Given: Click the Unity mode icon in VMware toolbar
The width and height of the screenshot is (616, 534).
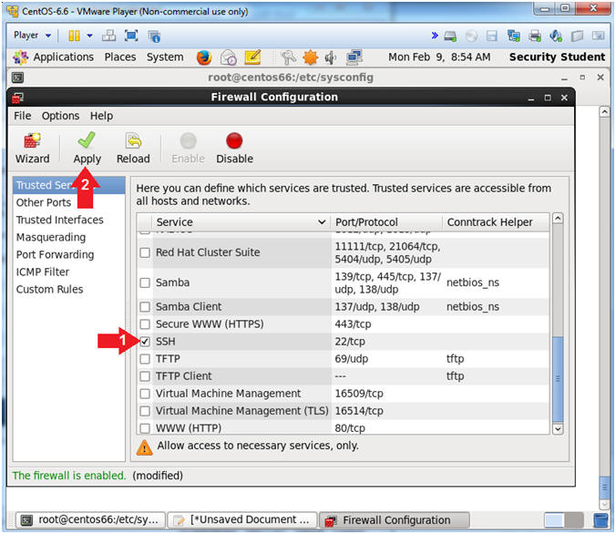Looking at the screenshot, I should [x=154, y=36].
